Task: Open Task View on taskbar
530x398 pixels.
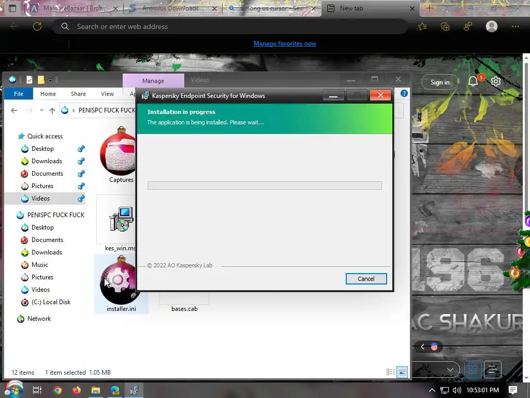Action: [x=37, y=390]
